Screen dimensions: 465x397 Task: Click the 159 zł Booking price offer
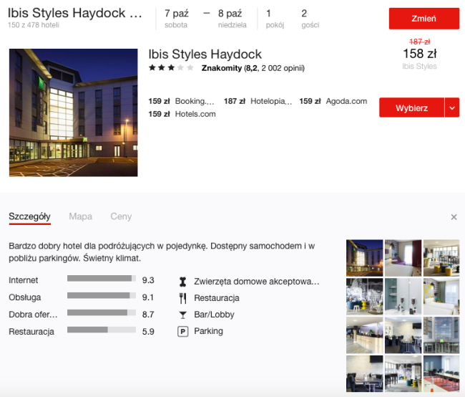pos(181,101)
